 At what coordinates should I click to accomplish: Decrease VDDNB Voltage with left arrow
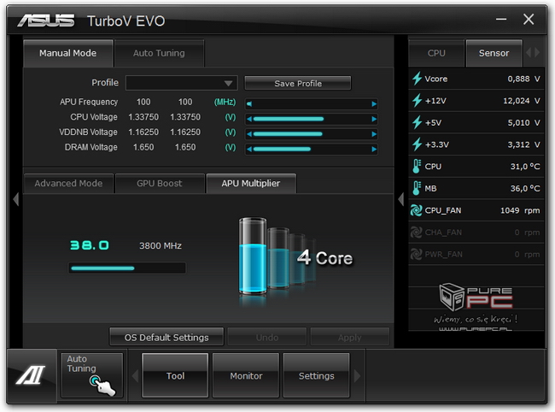click(249, 134)
